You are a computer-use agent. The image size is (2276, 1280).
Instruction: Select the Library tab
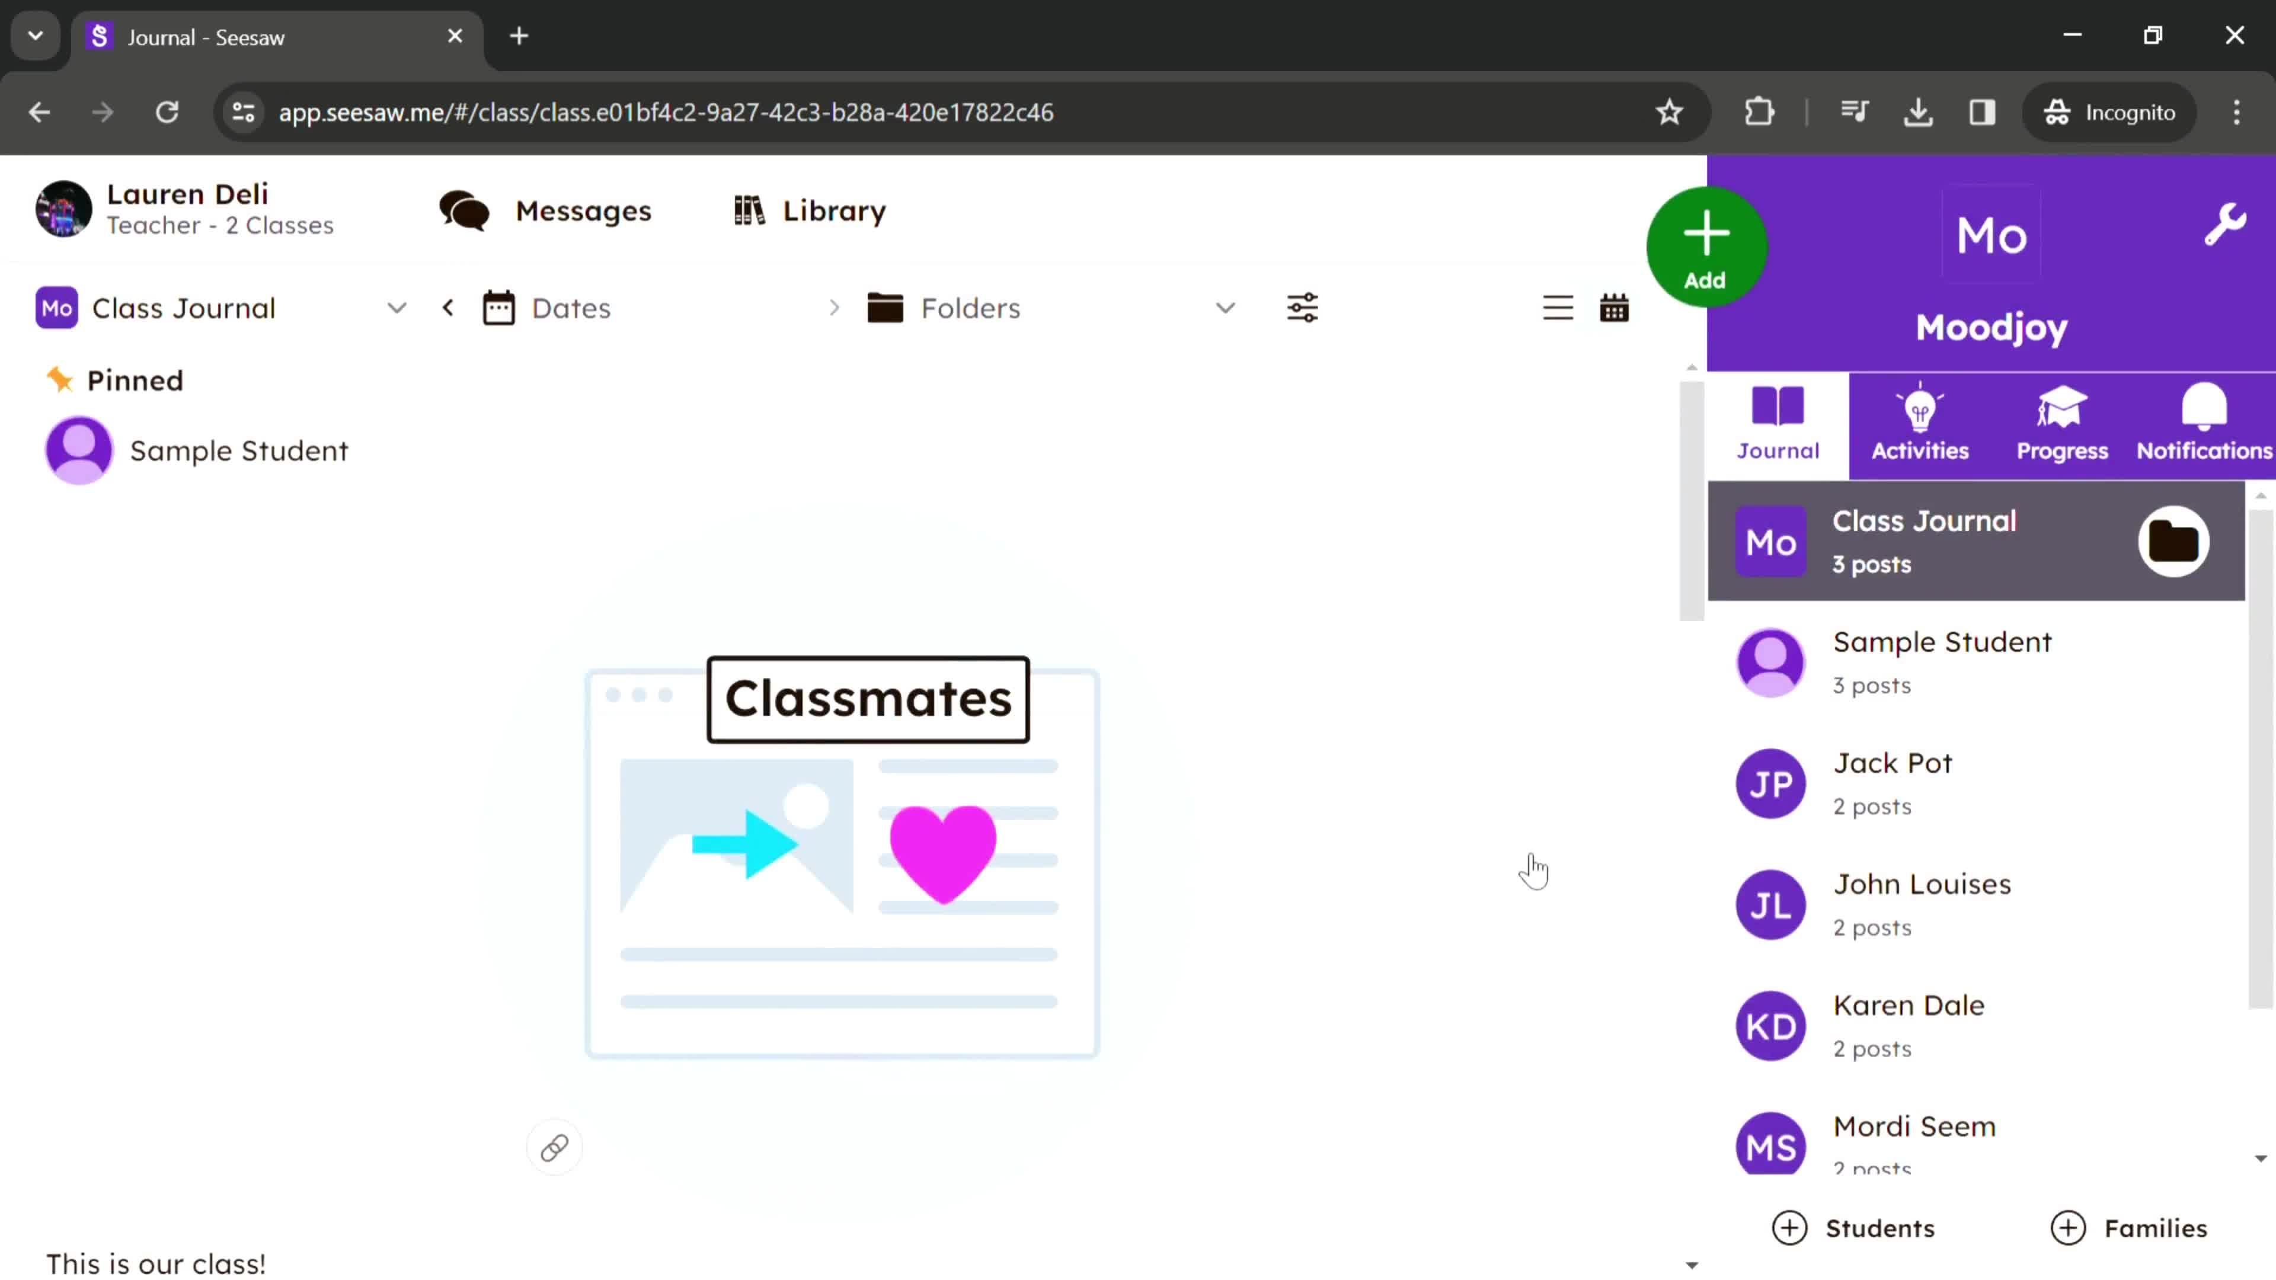tap(807, 209)
